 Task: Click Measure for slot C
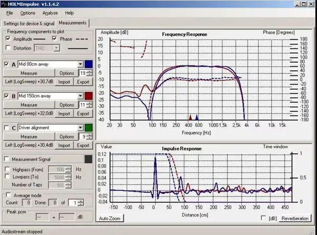[x=29, y=137]
